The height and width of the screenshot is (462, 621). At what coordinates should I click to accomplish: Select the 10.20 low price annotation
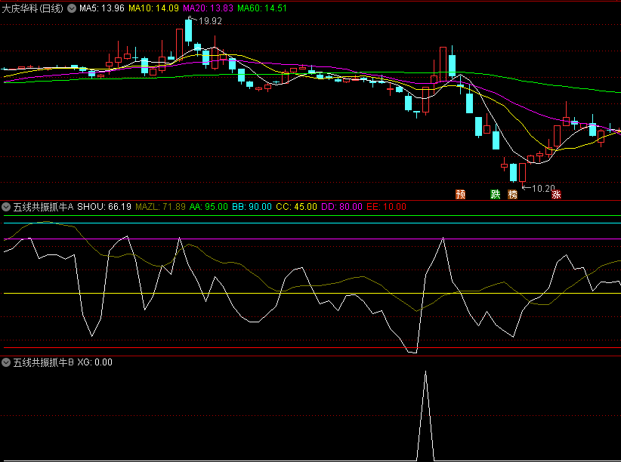(x=542, y=188)
